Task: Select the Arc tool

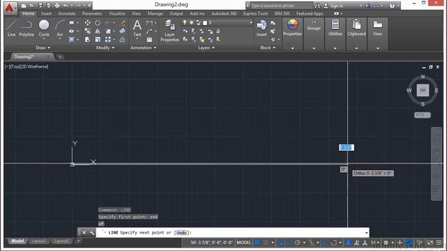Action: point(60,29)
